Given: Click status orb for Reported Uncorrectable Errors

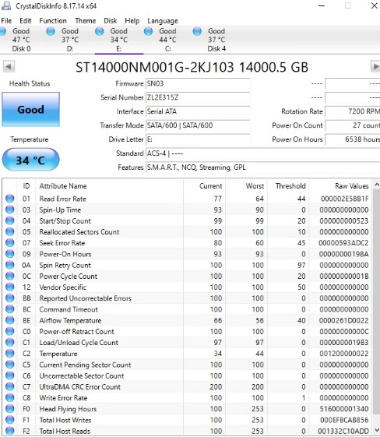Looking at the screenshot, I should (10, 298).
